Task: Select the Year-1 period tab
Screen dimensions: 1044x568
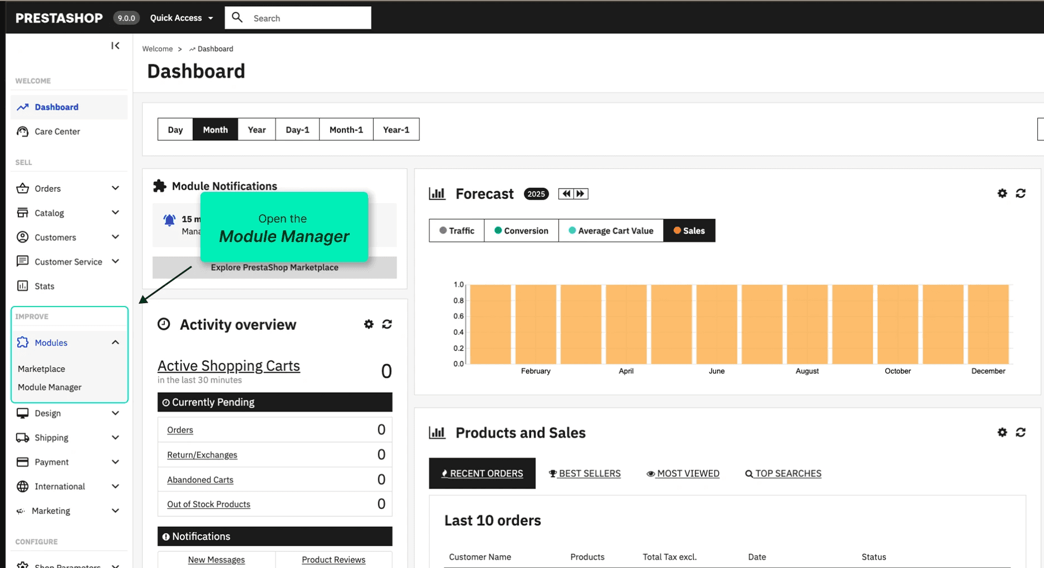Action: click(x=396, y=130)
